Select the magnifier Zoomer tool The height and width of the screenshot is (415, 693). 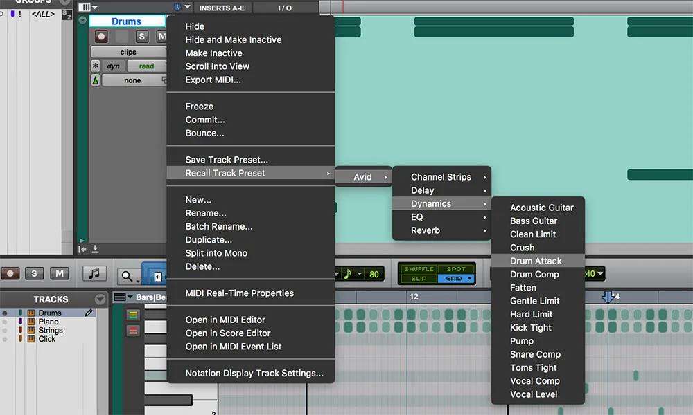128,276
